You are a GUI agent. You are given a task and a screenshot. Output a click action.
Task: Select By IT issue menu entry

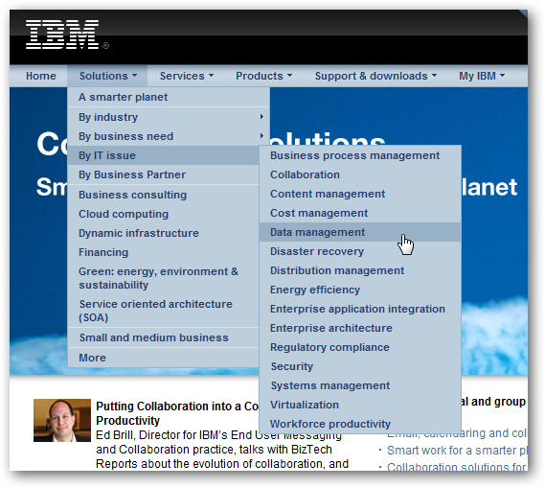click(164, 155)
